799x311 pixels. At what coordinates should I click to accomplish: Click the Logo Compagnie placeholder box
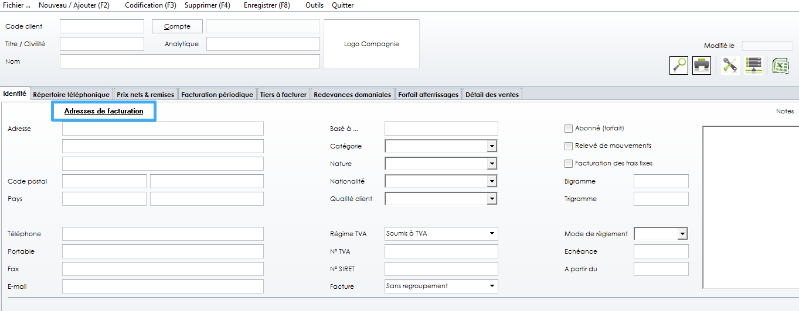pos(371,44)
